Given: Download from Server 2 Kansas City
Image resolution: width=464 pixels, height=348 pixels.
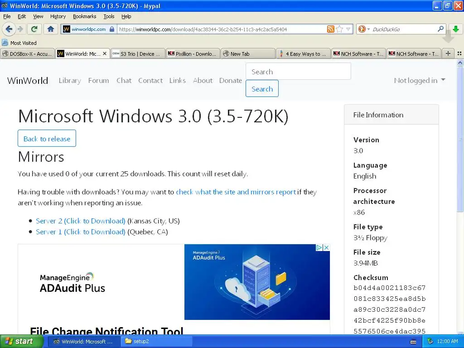Looking at the screenshot, I should tap(81, 221).
